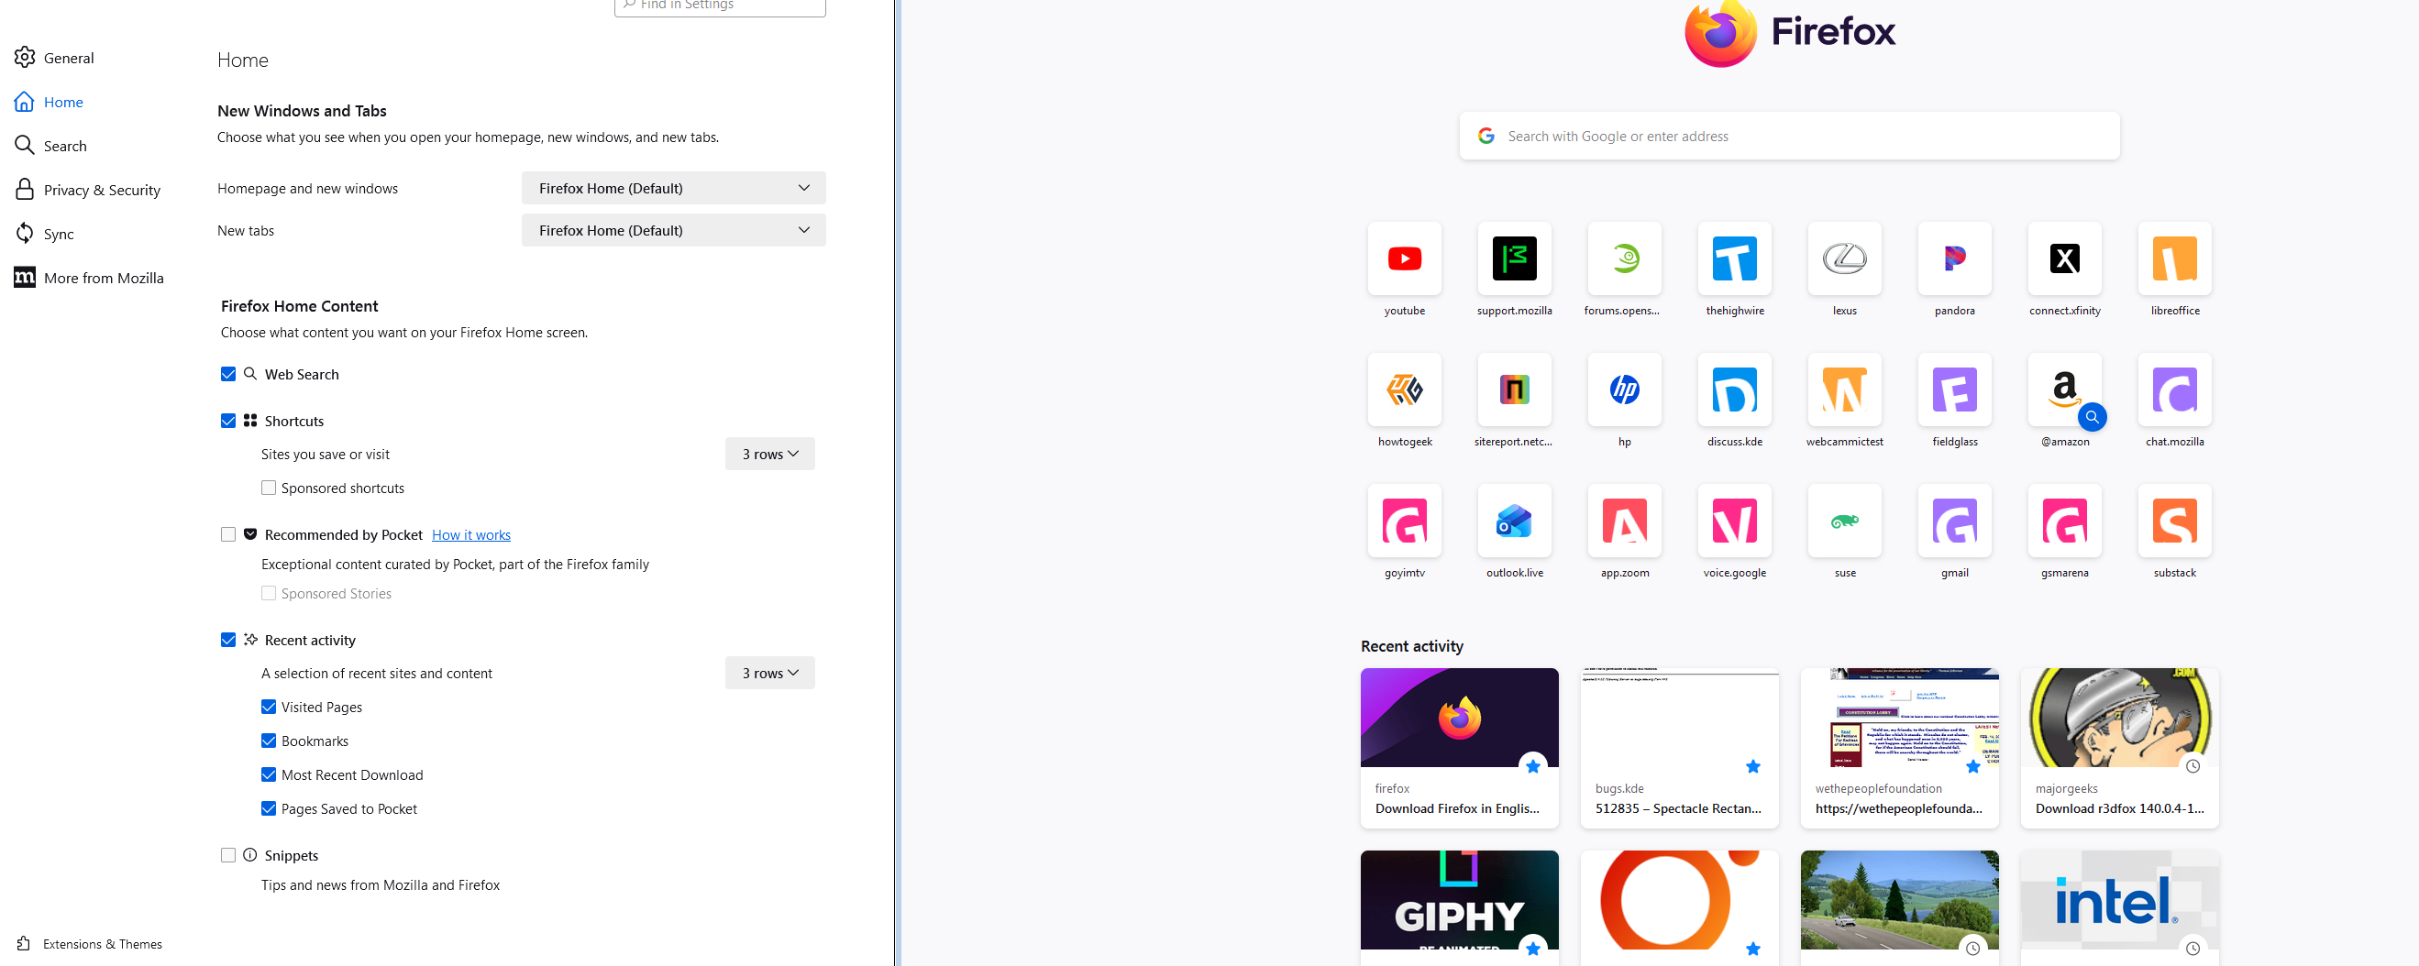2419x966 pixels.
Task: Open the goyimtv shortcut tile
Action: (x=1404, y=521)
